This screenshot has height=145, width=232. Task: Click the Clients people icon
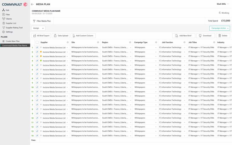4,19
